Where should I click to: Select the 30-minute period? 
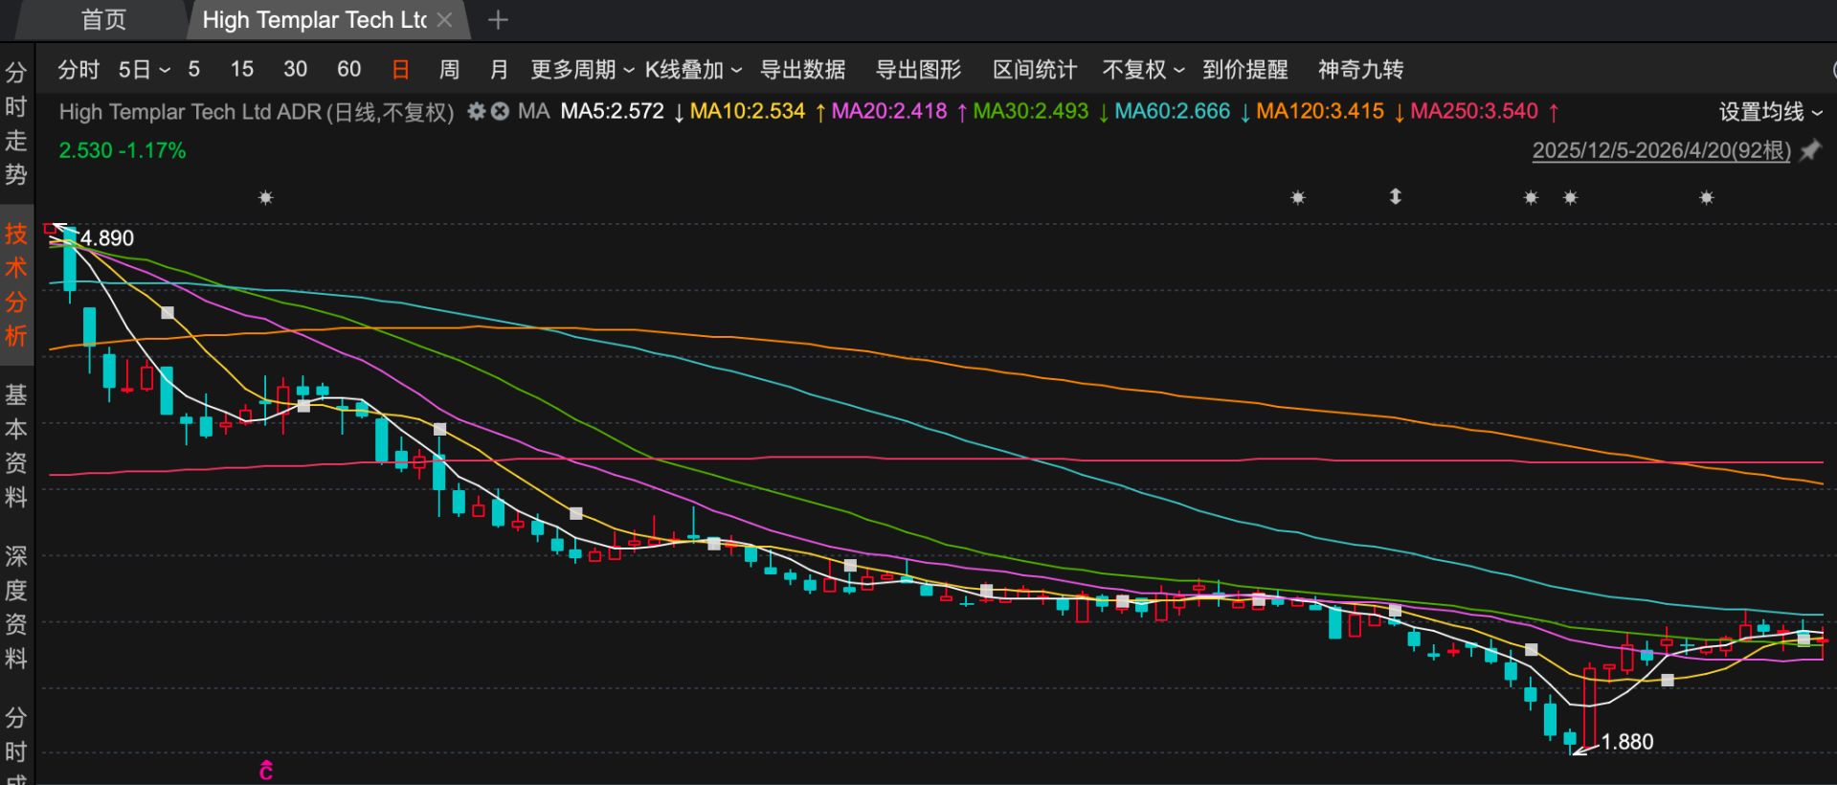(296, 70)
